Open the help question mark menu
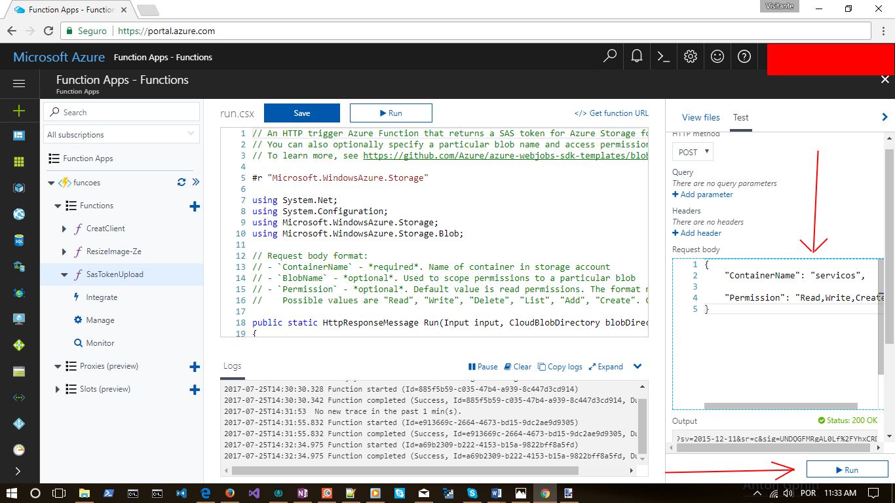This screenshot has height=503, width=895. [x=744, y=56]
